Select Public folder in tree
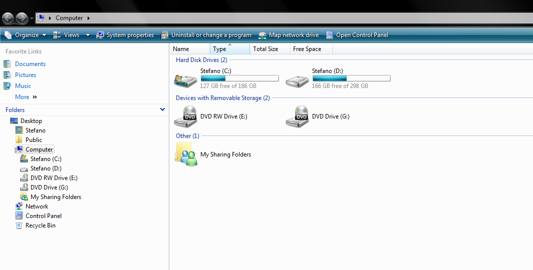This screenshot has width=533, height=270. (x=34, y=139)
